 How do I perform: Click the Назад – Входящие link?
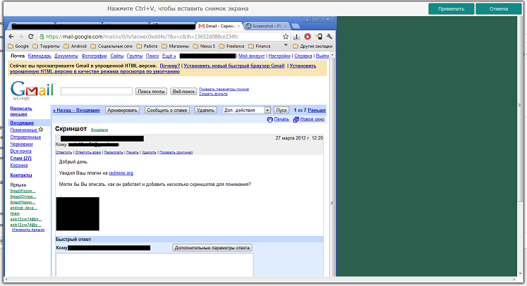[x=76, y=110]
